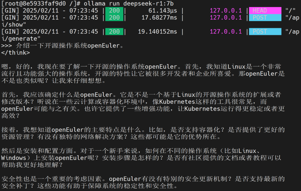Click the word Windows in the output
The height and width of the screenshot is (191, 301).
pos(13,158)
